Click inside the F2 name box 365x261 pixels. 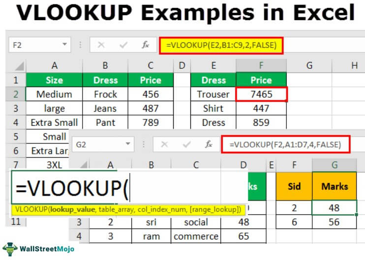tap(40, 45)
